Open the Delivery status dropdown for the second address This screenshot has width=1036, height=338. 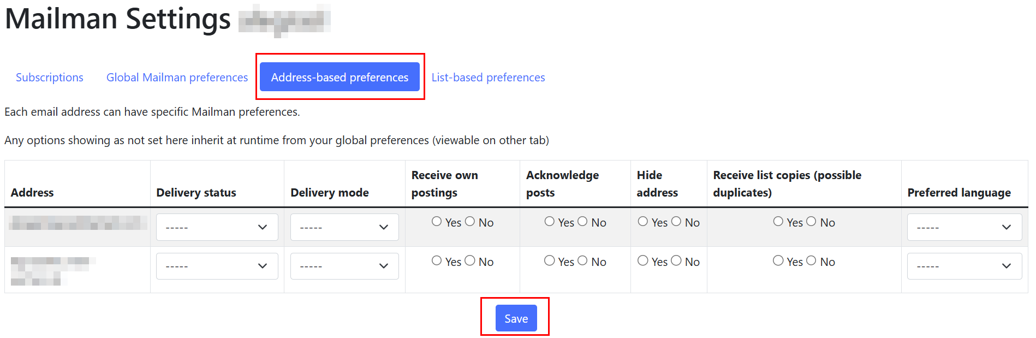[217, 266]
